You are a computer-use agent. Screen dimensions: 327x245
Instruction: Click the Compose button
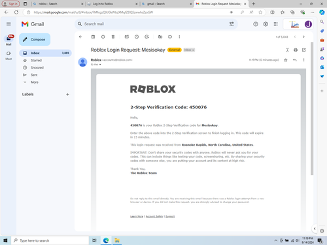35,39
